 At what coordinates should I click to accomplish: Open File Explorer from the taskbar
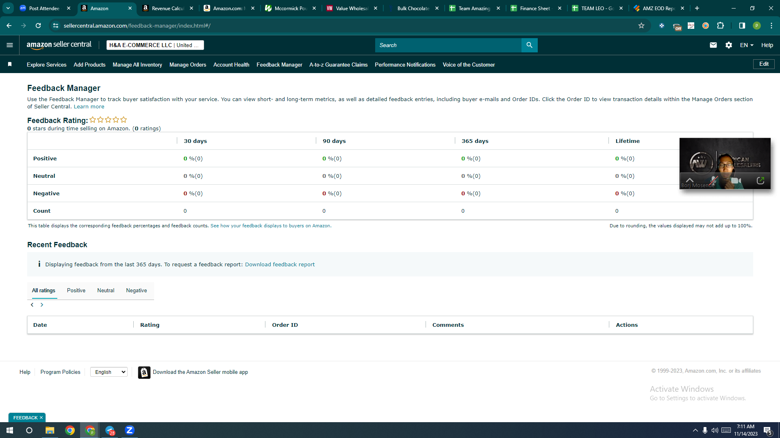(x=50, y=430)
